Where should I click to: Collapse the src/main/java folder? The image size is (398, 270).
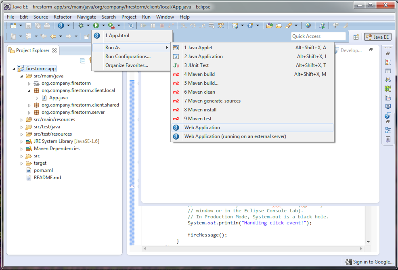(x=21, y=76)
